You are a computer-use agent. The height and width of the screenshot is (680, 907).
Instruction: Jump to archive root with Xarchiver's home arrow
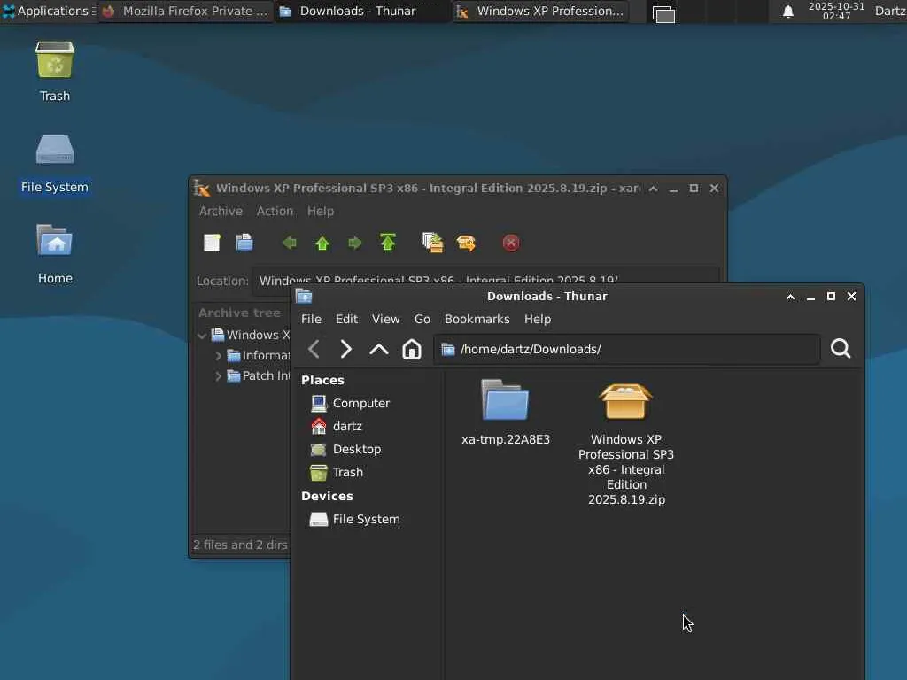[x=388, y=243]
